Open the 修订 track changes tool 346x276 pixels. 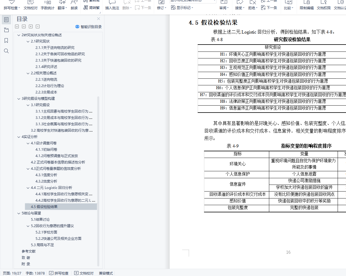pos(161,5)
